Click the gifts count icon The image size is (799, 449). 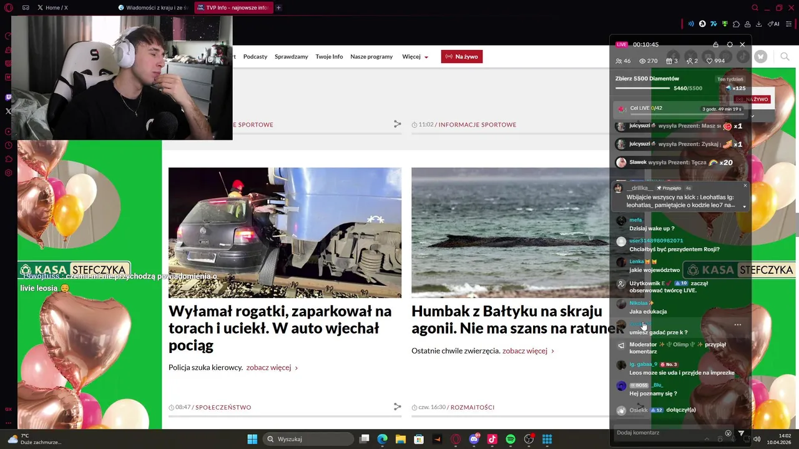(x=672, y=61)
